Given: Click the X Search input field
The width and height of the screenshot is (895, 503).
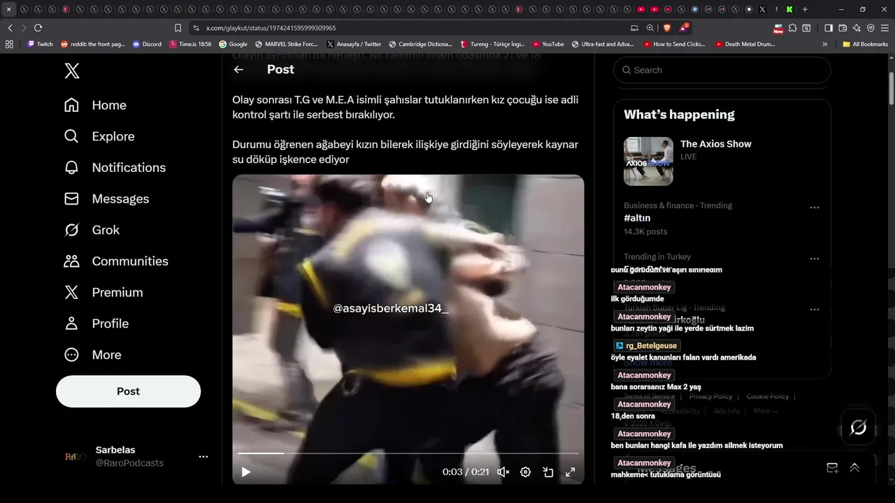Looking at the screenshot, I should tap(722, 70).
